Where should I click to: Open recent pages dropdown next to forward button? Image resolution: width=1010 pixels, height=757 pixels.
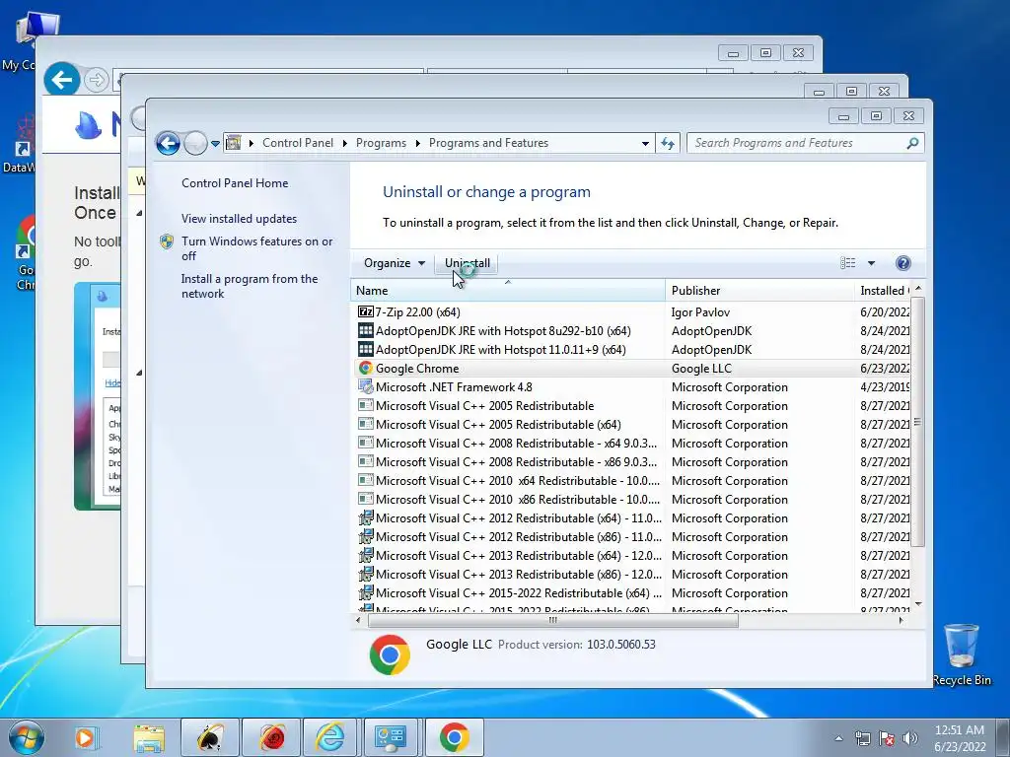(x=215, y=143)
